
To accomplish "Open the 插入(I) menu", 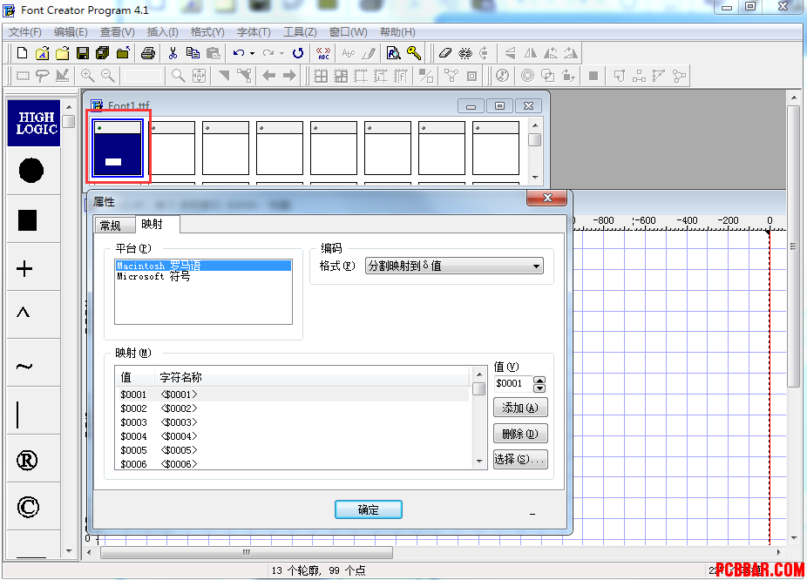I will pos(163,32).
